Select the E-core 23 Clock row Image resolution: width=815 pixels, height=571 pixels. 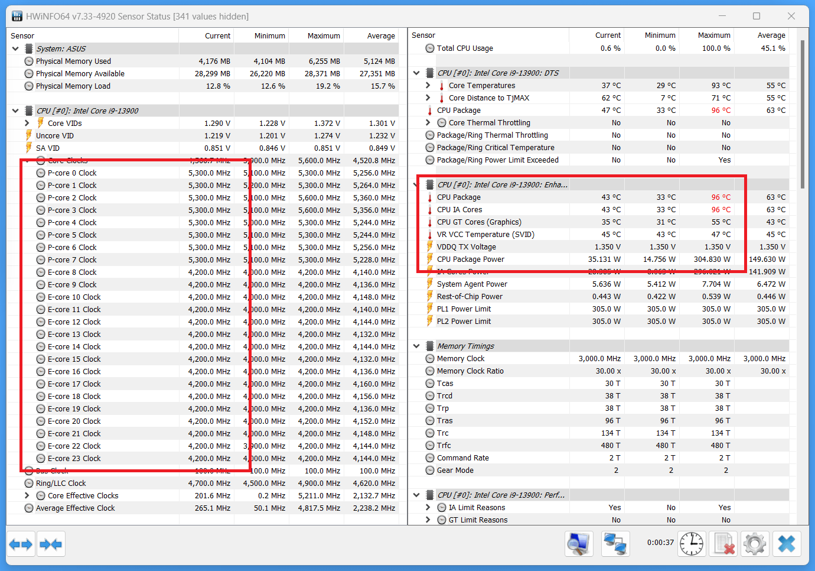point(203,459)
